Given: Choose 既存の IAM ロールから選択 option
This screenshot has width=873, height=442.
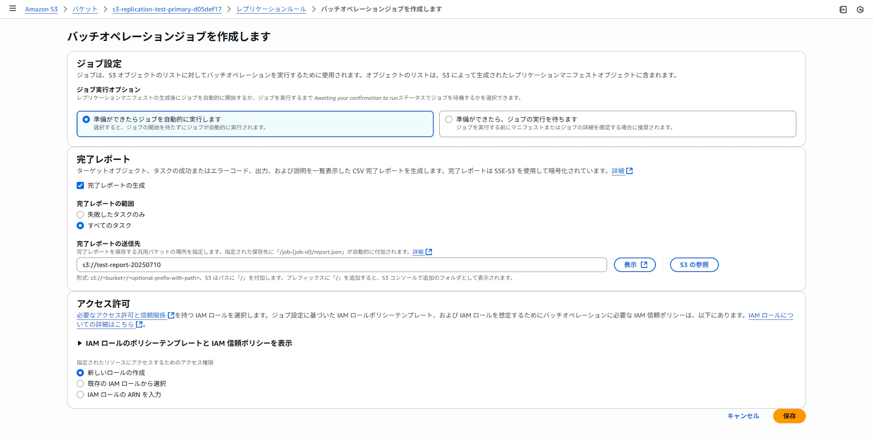Looking at the screenshot, I should [80, 383].
